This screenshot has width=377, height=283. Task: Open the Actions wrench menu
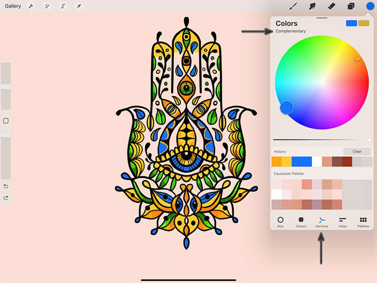click(x=31, y=6)
